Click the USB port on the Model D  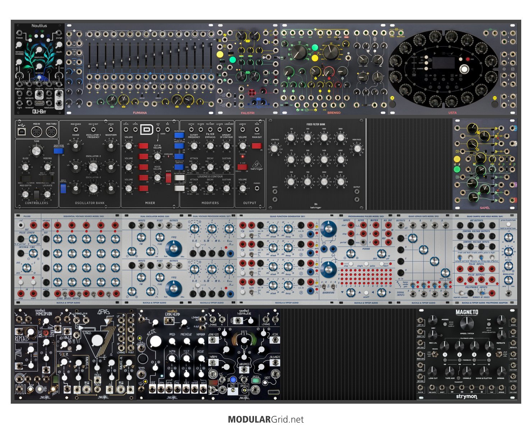21,132
